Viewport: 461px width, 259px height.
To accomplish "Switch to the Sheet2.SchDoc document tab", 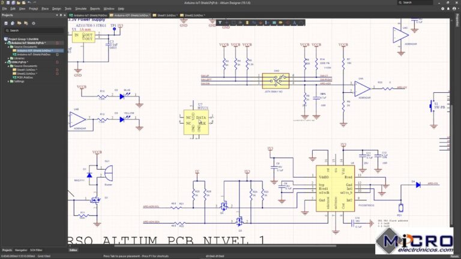I will 192,15.
